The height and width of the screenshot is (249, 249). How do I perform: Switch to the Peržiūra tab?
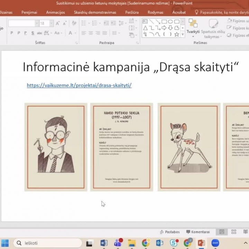[x=132, y=12]
